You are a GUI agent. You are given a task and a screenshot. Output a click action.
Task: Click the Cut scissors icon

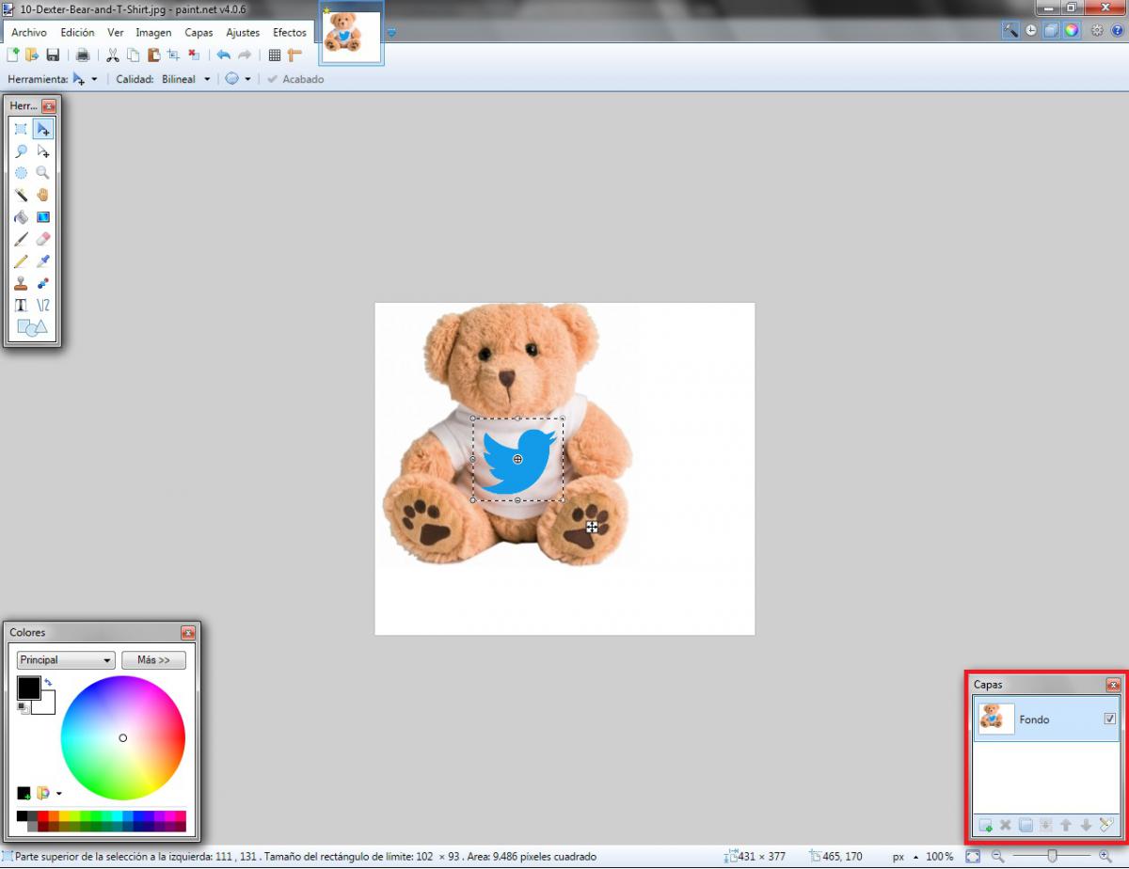click(113, 55)
